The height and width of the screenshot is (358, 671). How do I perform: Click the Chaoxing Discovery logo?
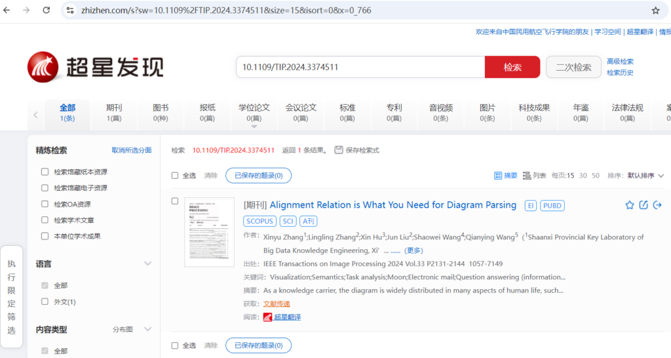(x=95, y=67)
